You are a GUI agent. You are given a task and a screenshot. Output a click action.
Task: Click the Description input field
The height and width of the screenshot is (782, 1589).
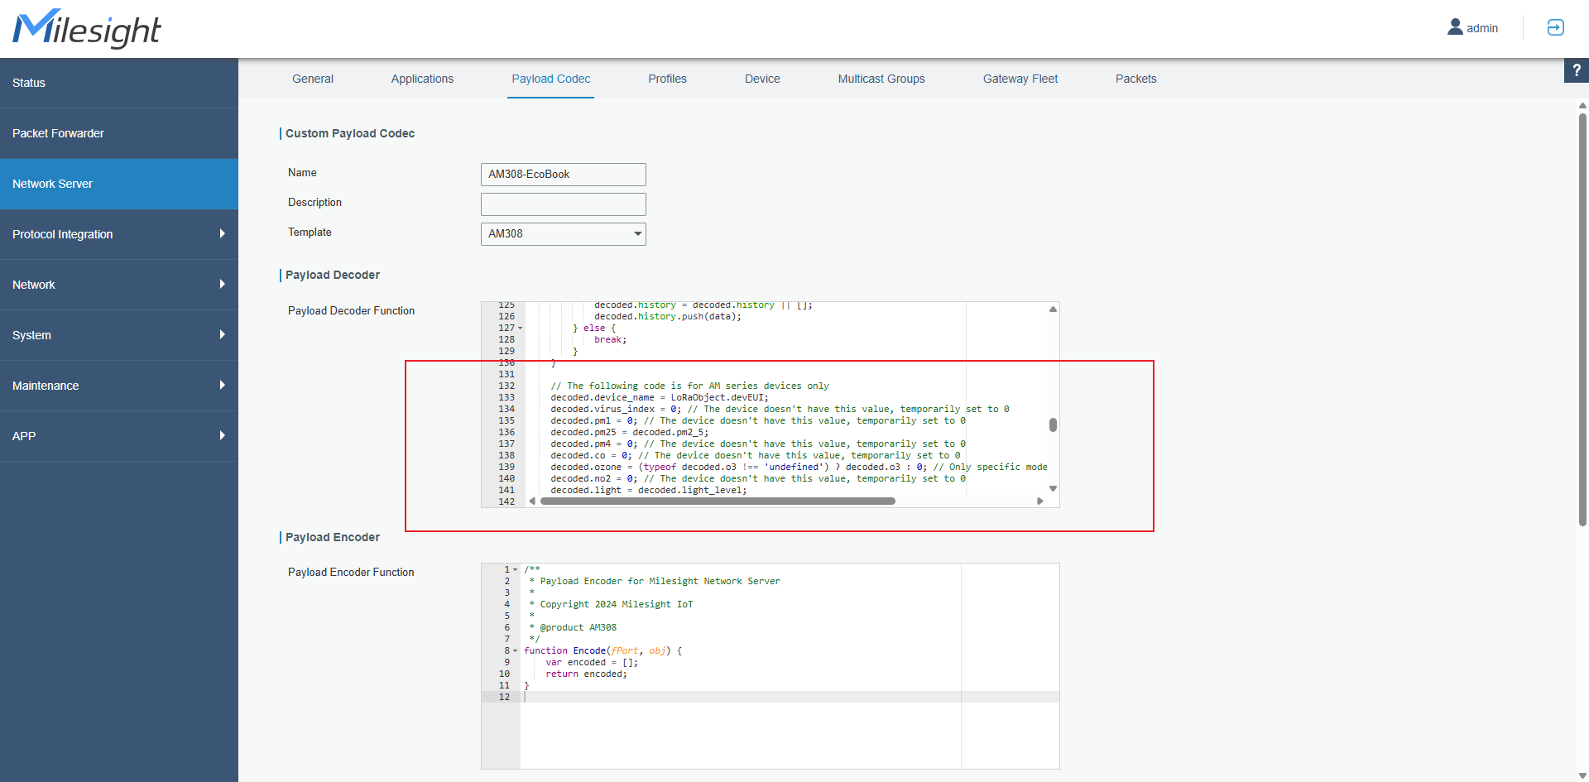563,204
